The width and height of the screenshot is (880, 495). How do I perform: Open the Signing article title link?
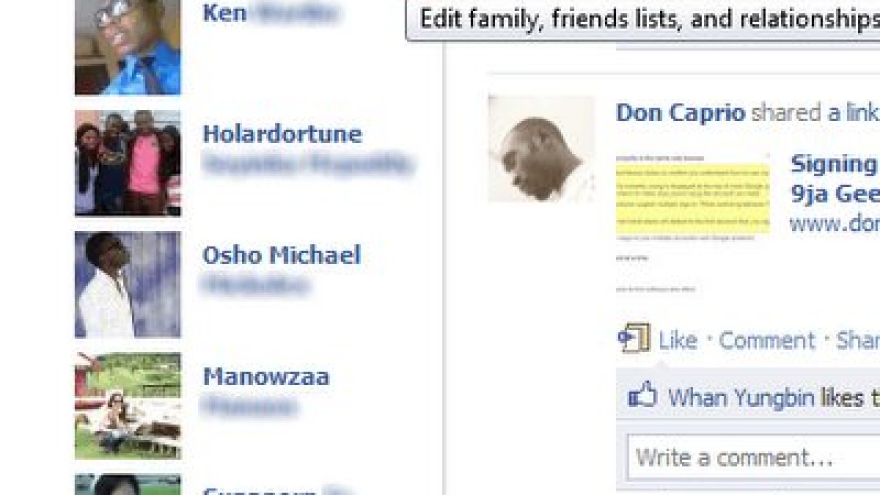(835, 179)
